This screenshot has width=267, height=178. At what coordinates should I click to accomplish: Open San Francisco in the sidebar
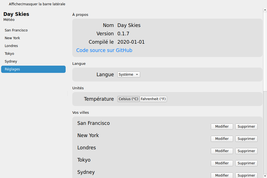click(33, 30)
